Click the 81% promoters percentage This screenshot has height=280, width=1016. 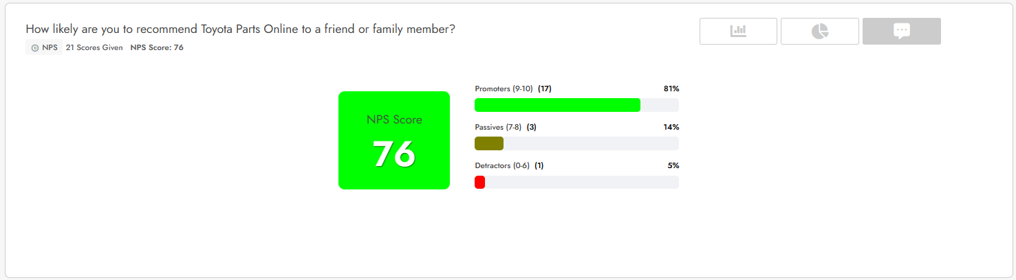tap(671, 89)
